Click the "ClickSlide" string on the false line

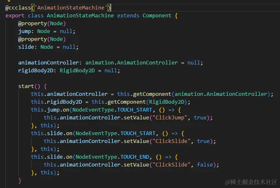point(171,165)
